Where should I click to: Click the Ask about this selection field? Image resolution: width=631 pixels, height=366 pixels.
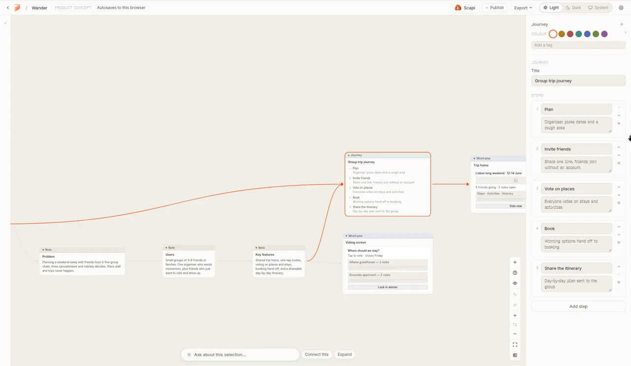point(240,355)
